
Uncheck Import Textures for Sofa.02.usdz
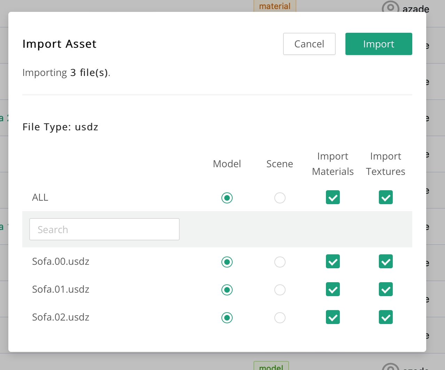click(x=386, y=317)
